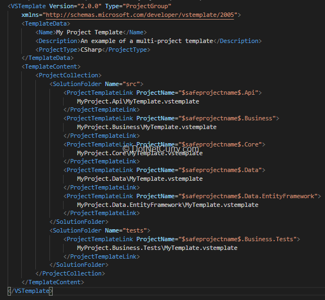Click the SolutionFolder Name="src" line
Image resolution: width=325 pixels, height=300 pixels.
click(96, 84)
